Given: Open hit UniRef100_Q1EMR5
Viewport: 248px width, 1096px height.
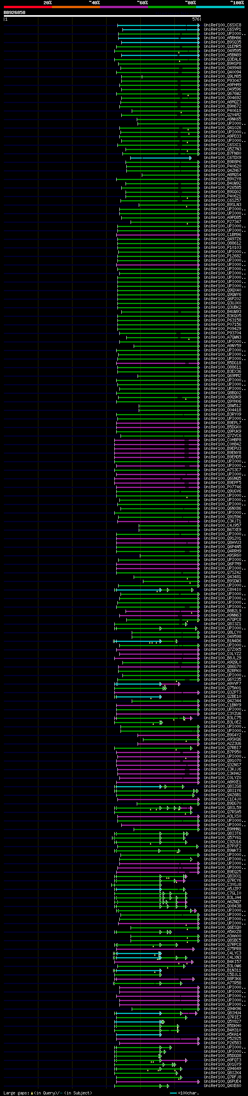Looking at the screenshot, I should (222, 46).
